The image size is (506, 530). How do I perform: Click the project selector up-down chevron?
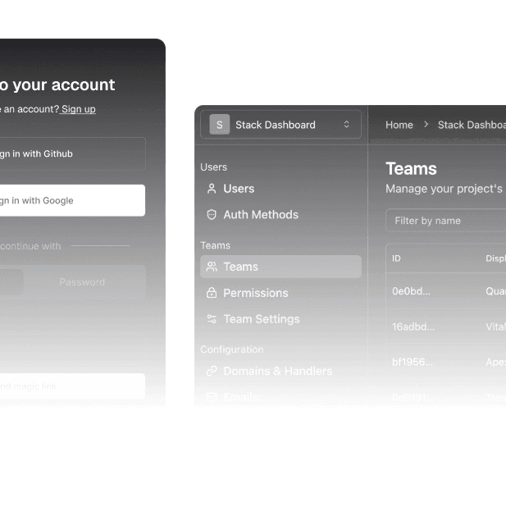tap(346, 125)
